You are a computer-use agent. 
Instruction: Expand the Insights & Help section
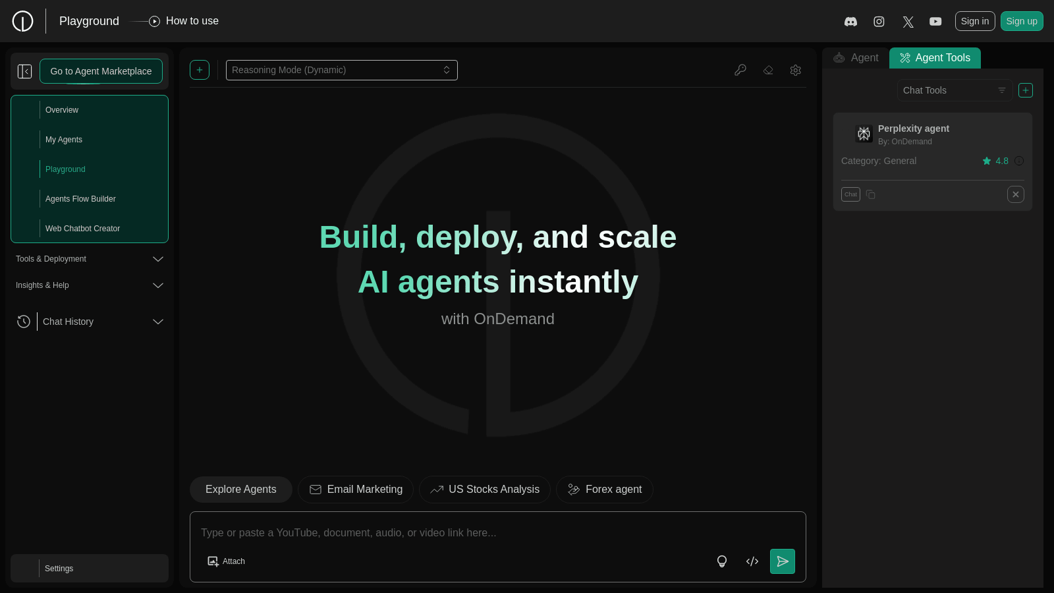point(90,285)
